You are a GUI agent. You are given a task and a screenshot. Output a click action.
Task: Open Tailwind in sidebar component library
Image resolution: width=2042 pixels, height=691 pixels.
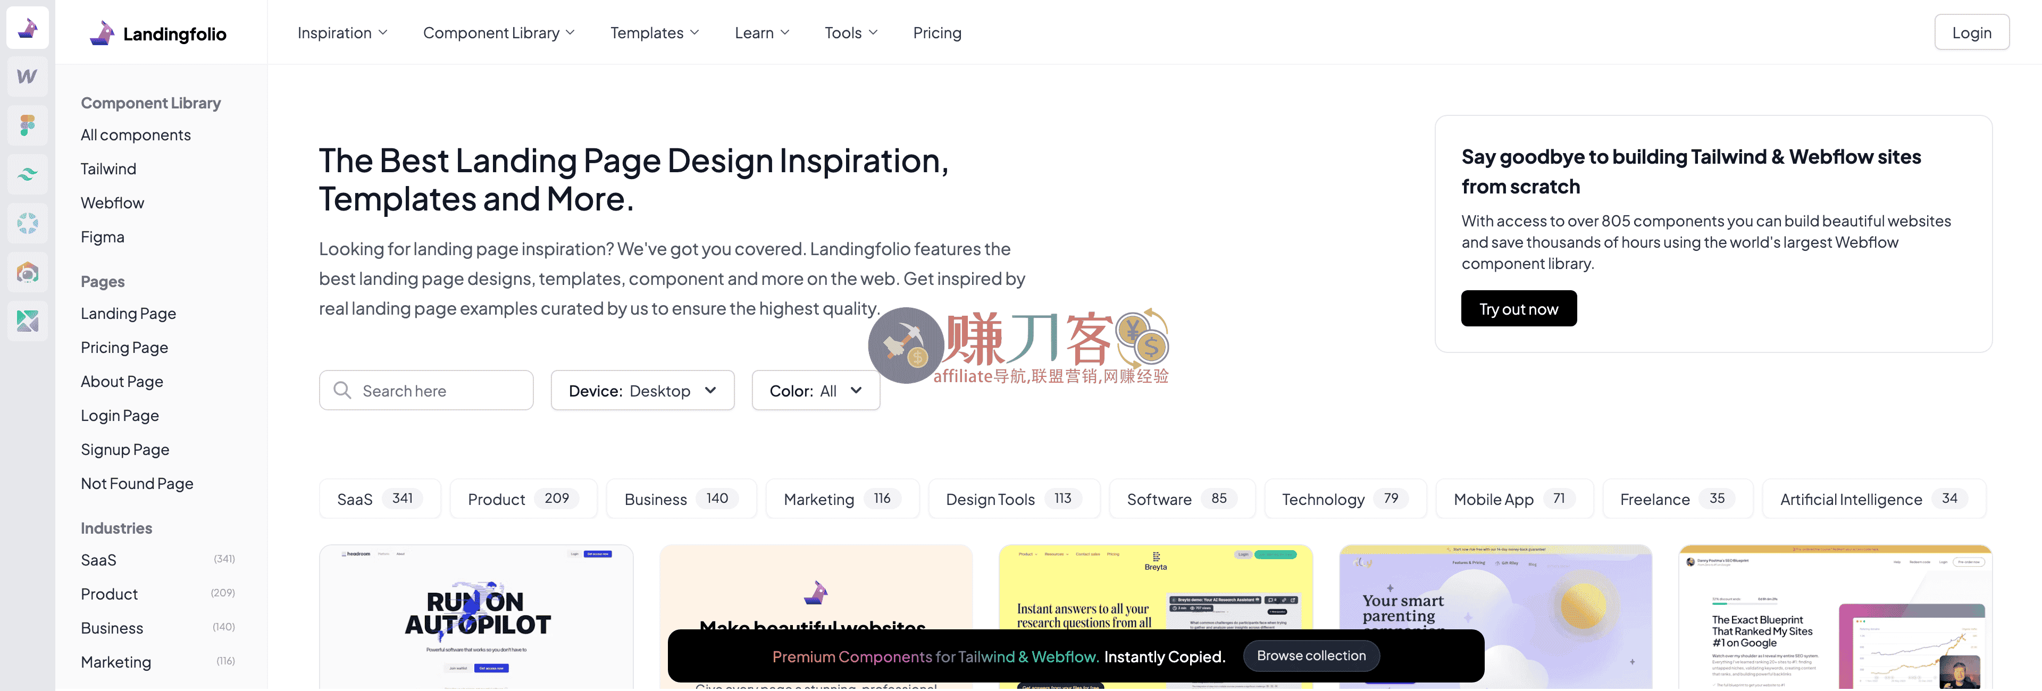108,170
